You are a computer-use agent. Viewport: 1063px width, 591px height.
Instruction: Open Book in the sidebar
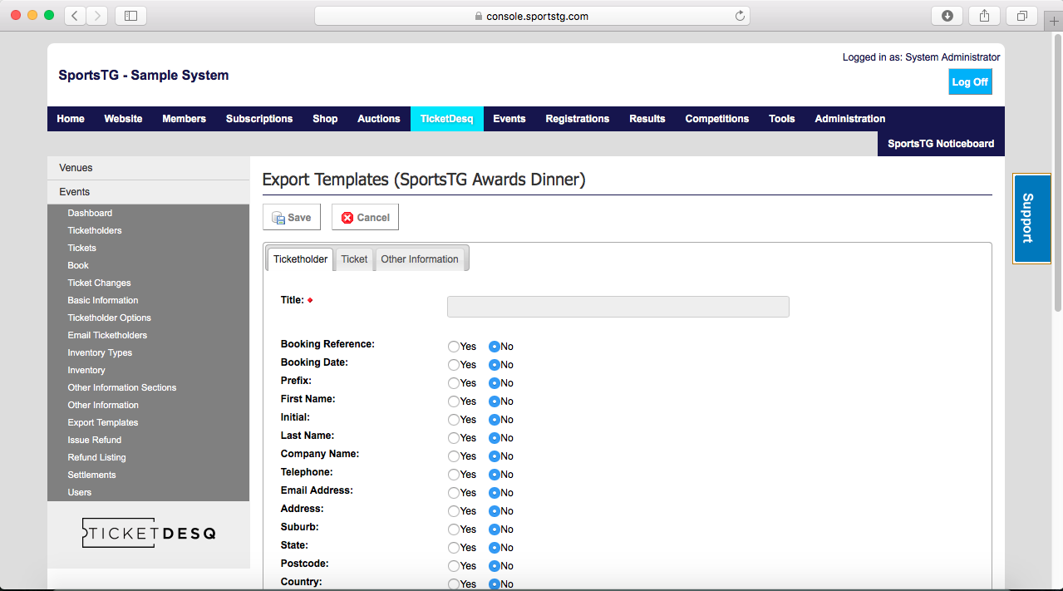point(78,266)
